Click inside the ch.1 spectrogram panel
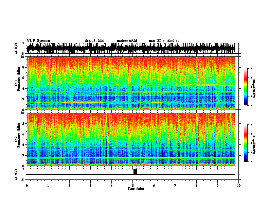 [131, 83]
